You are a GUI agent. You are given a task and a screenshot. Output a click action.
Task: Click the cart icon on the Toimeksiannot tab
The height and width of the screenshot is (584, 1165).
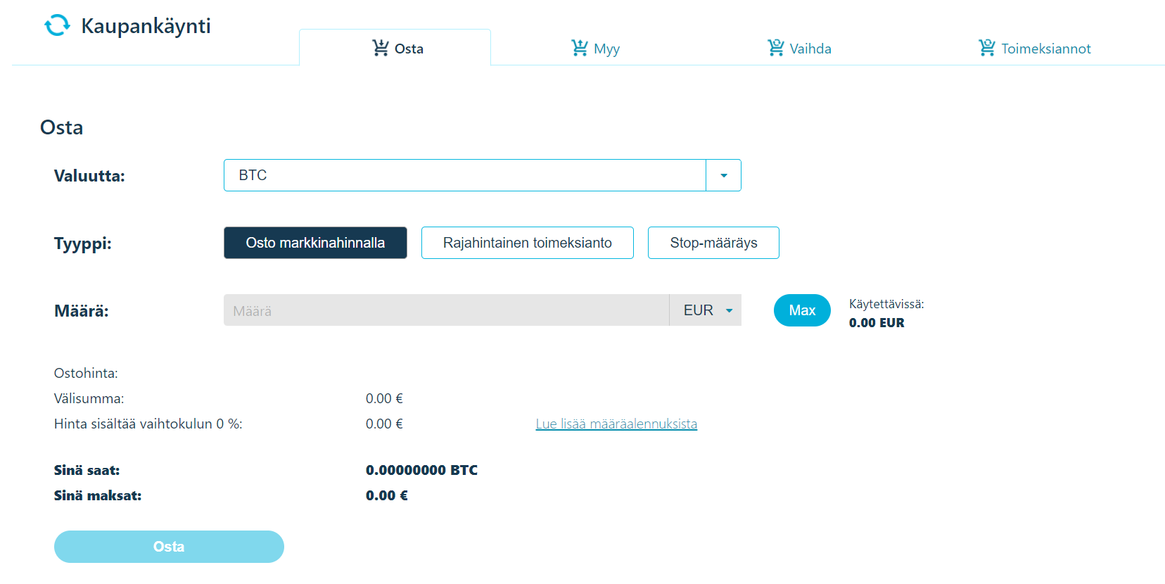pyautogui.click(x=987, y=48)
